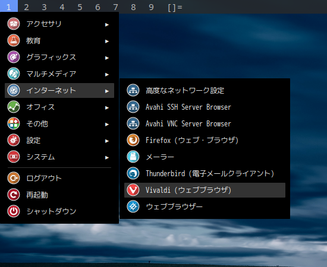Expand the マルチメディア submenu arrow
This screenshot has height=267, width=327.
coord(107,75)
